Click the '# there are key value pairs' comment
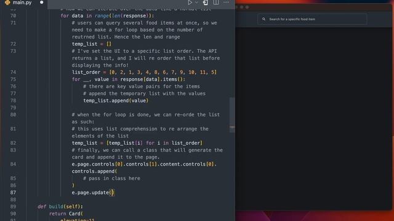This screenshot has width=394, height=221. (x=142, y=87)
